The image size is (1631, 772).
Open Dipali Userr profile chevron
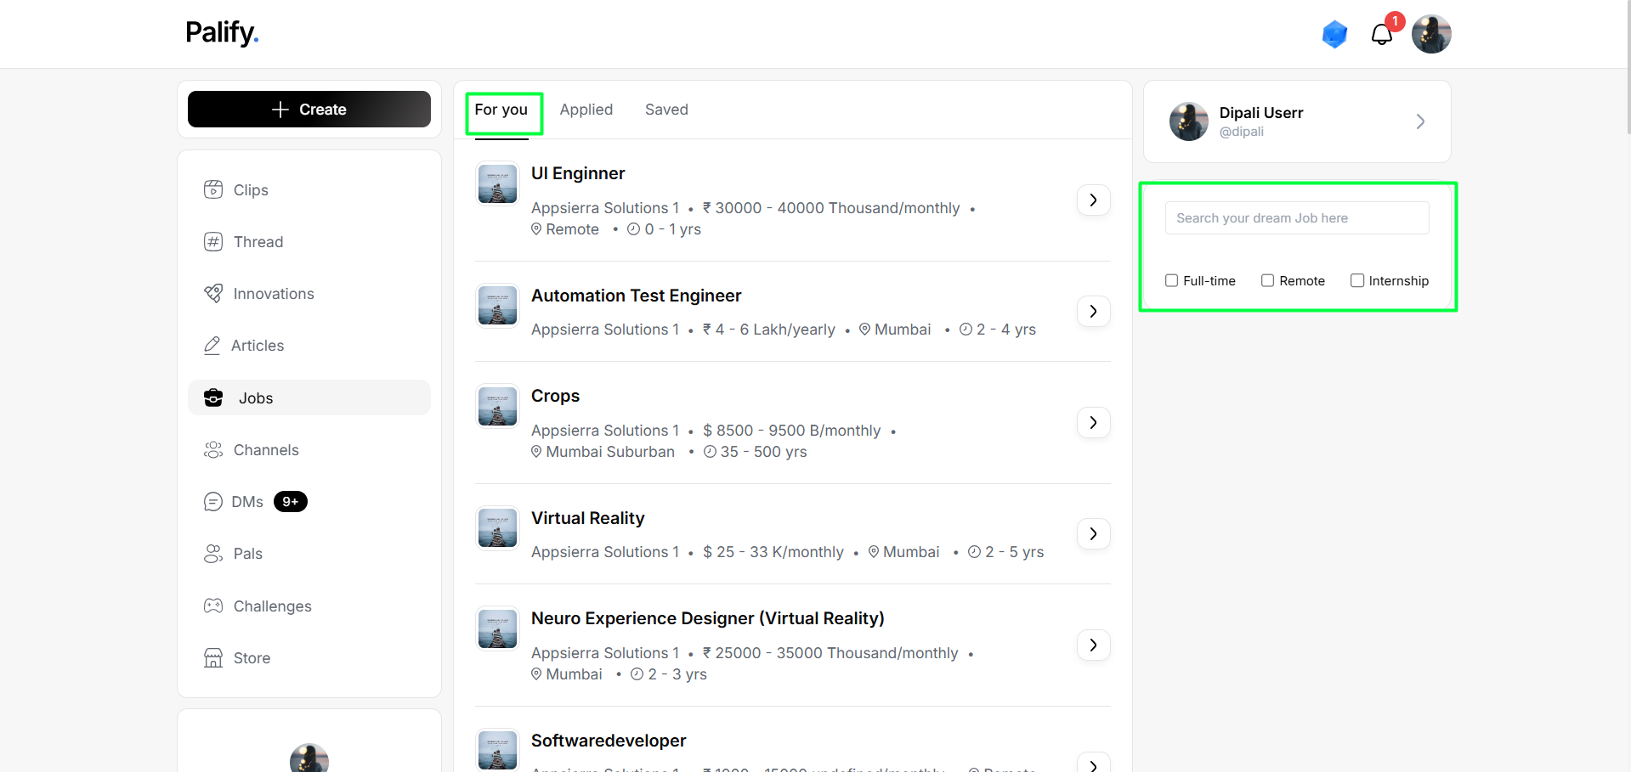(1420, 121)
